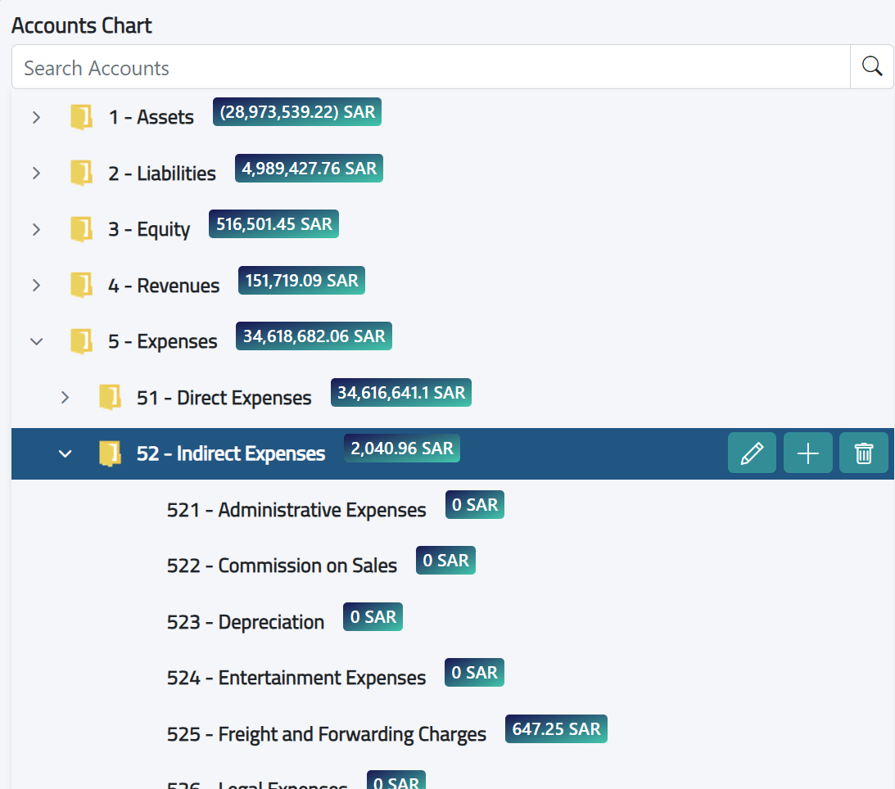
Task: Click the folder icon beside 51 - Direct Expenses
Action: pyautogui.click(x=110, y=397)
